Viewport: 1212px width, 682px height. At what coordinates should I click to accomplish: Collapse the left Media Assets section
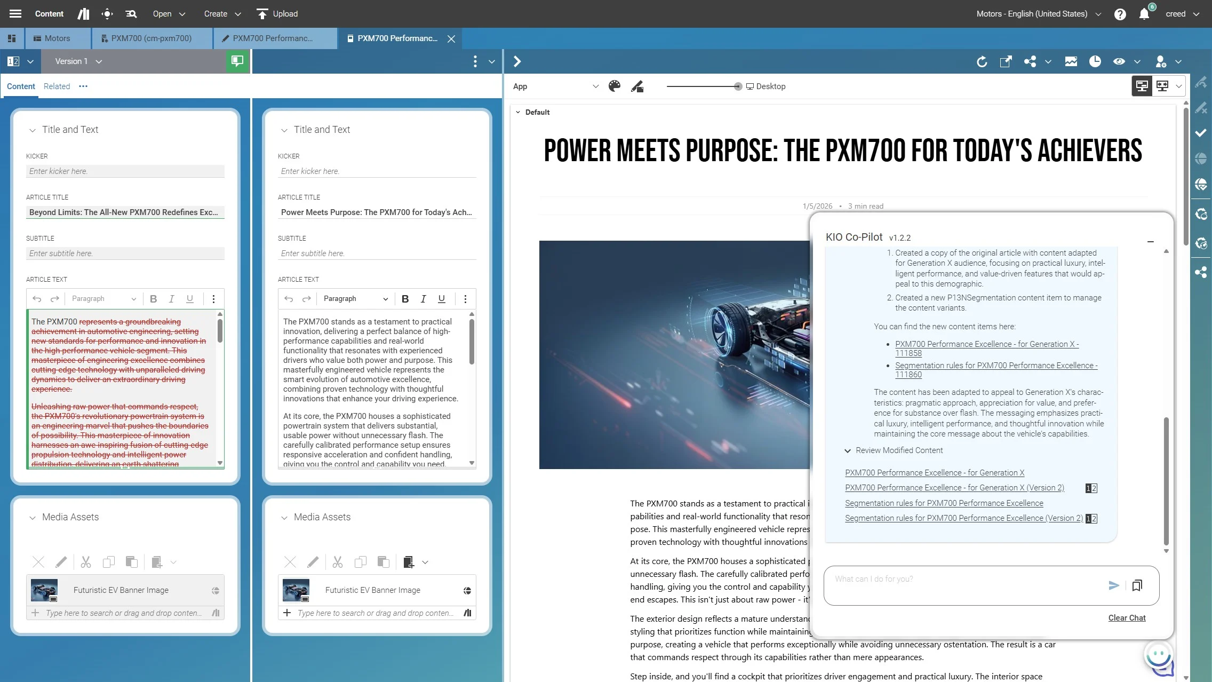[x=33, y=518]
